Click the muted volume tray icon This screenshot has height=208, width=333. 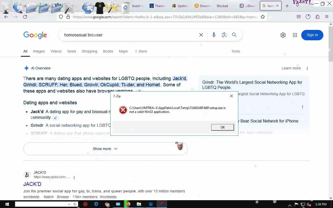(309, 205)
